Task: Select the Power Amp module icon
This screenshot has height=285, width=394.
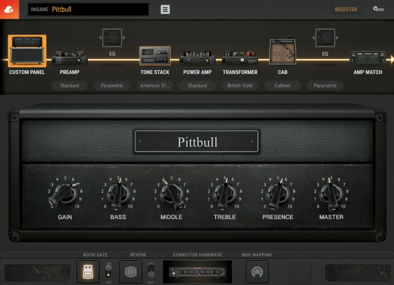Action: point(197,57)
